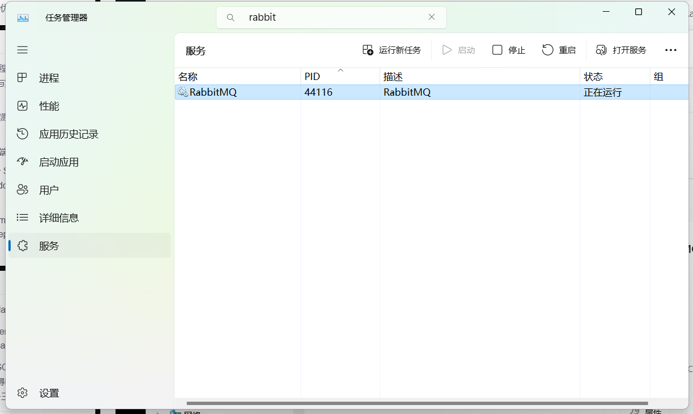Click the Run new task (运行新任务) button
Viewport: 693px width, 414px height.
(x=391, y=50)
